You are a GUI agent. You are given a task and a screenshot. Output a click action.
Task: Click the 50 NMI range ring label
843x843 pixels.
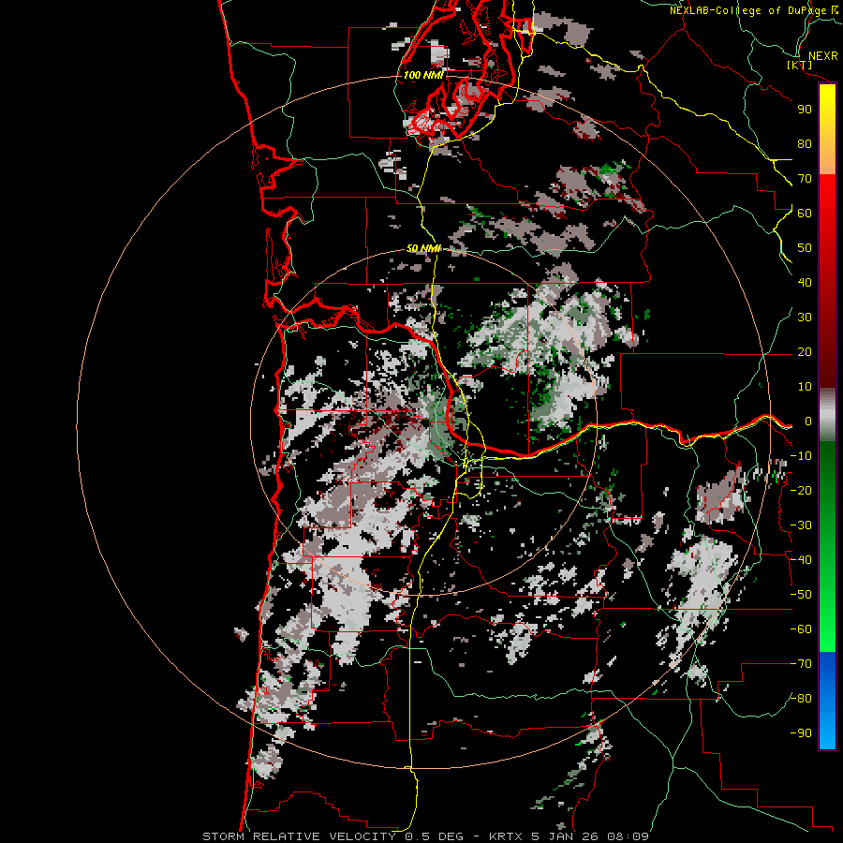pyautogui.click(x=423, y=248)
